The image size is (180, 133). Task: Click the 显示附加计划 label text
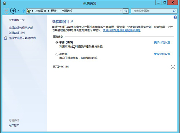click(x=60, y=67)
